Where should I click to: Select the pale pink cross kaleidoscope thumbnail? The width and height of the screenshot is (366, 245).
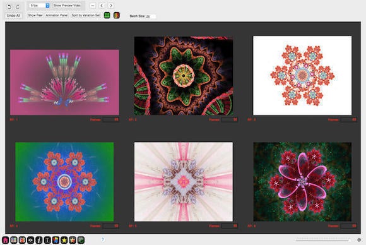pos(184,182)
